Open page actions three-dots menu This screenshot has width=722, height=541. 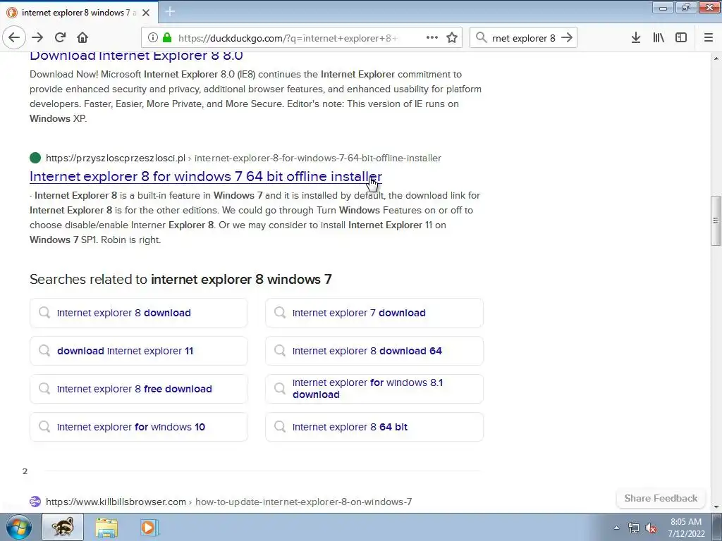(x=432, y=38)
